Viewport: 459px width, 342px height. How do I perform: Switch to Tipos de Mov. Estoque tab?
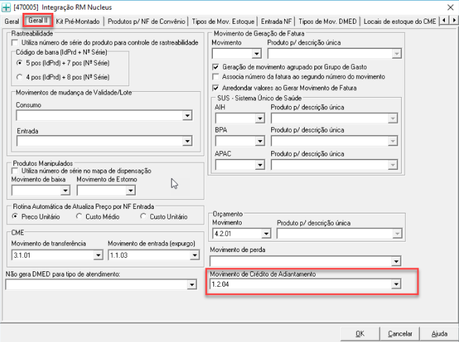click(x=223, y=21)
